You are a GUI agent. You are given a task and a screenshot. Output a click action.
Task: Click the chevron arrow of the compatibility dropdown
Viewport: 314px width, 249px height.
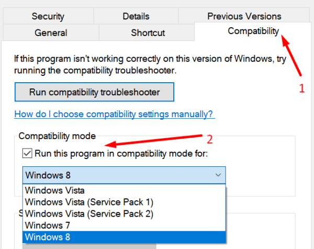point(218,175)
